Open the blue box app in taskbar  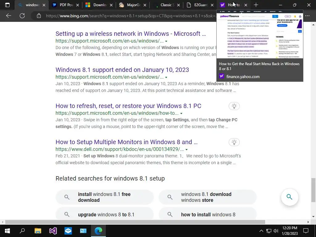68,231
